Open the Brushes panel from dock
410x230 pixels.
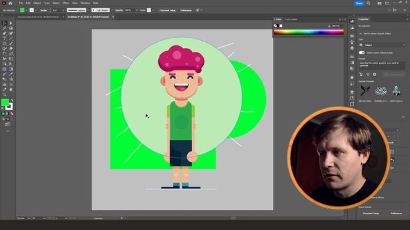click(352, 42)
